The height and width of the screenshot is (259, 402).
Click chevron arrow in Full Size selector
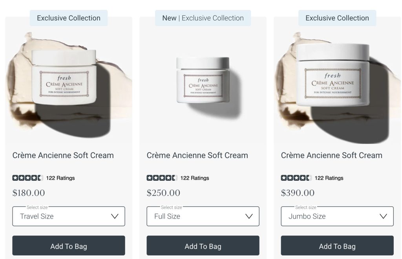click(x=249, y=216)
